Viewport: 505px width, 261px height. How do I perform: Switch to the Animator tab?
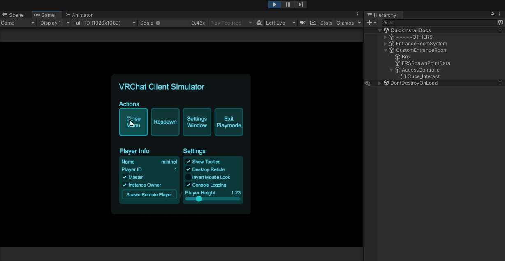pyautogui.click(x=79, y=15)
